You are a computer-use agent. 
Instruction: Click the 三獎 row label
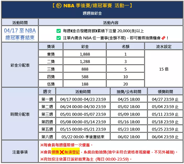coord(51,68)
